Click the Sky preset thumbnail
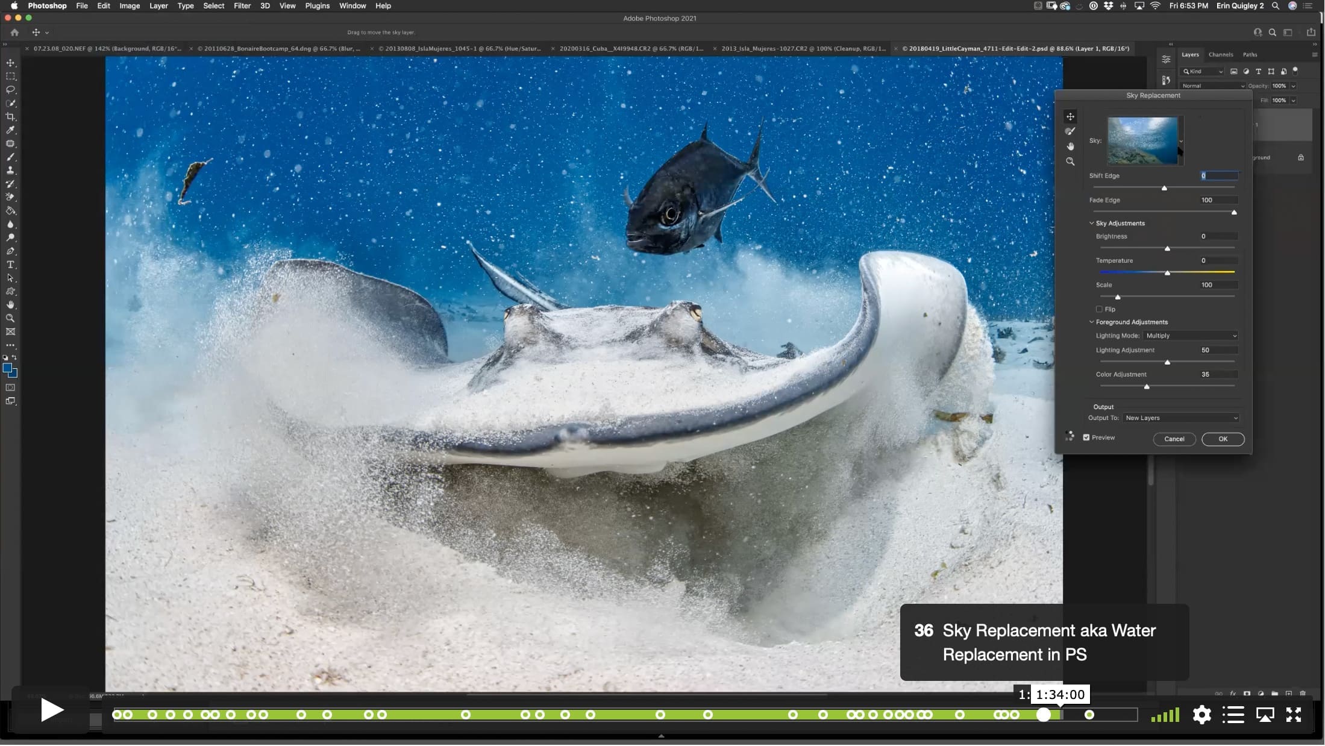This screenshot has height=746, width=1325. click(1142, 140)
